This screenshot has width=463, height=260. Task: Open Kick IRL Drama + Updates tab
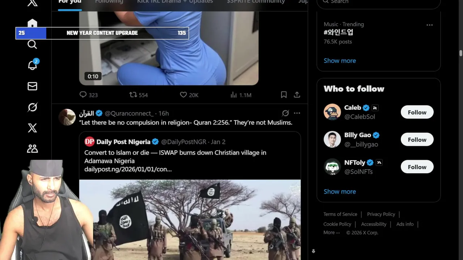(175, 2)
